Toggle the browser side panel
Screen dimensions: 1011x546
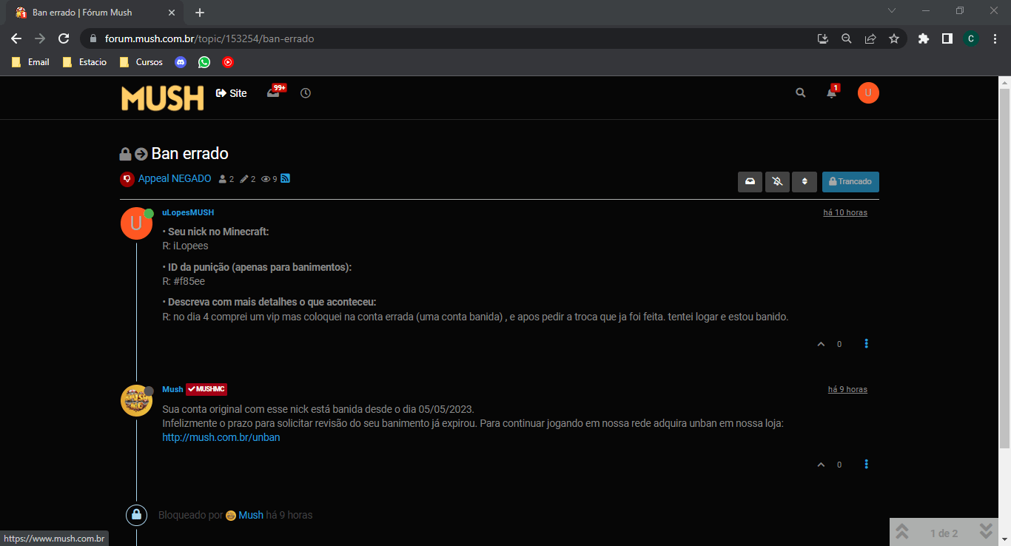pos(947,38)
